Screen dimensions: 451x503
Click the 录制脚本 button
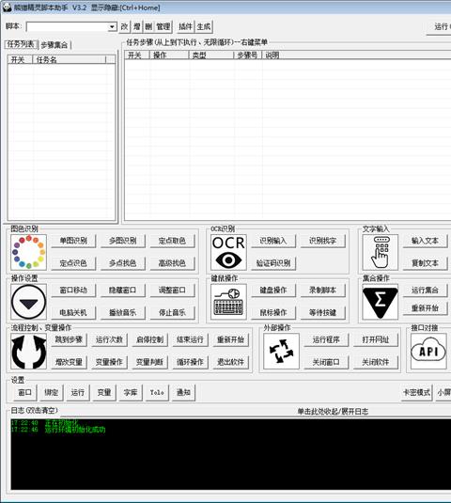[x=323, y=290]
